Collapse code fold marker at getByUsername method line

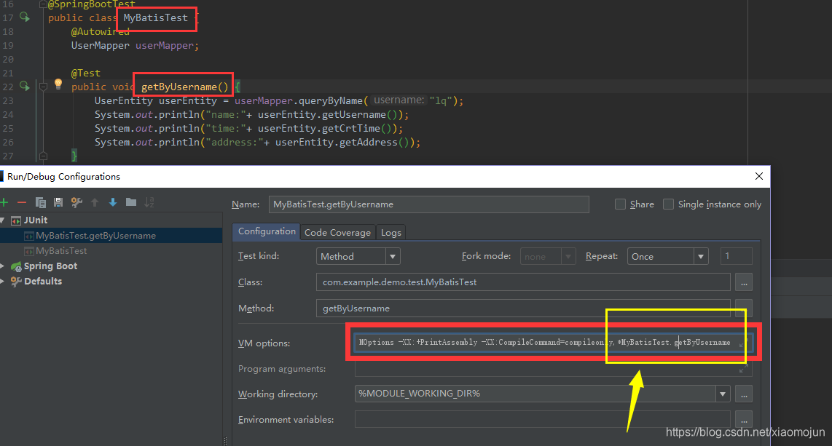coord(44,87)
